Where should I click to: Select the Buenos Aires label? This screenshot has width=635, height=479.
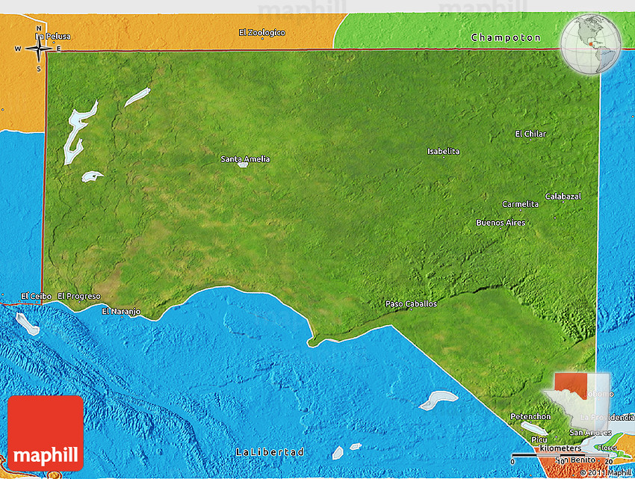[501, 223]
